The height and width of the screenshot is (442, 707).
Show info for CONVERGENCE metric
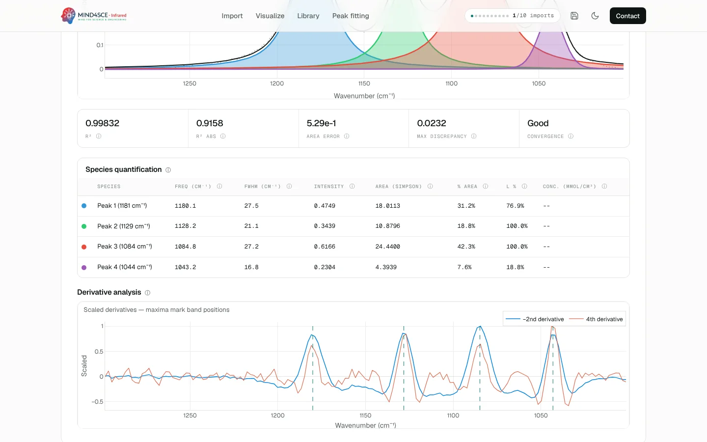click(x=571, y=136)
